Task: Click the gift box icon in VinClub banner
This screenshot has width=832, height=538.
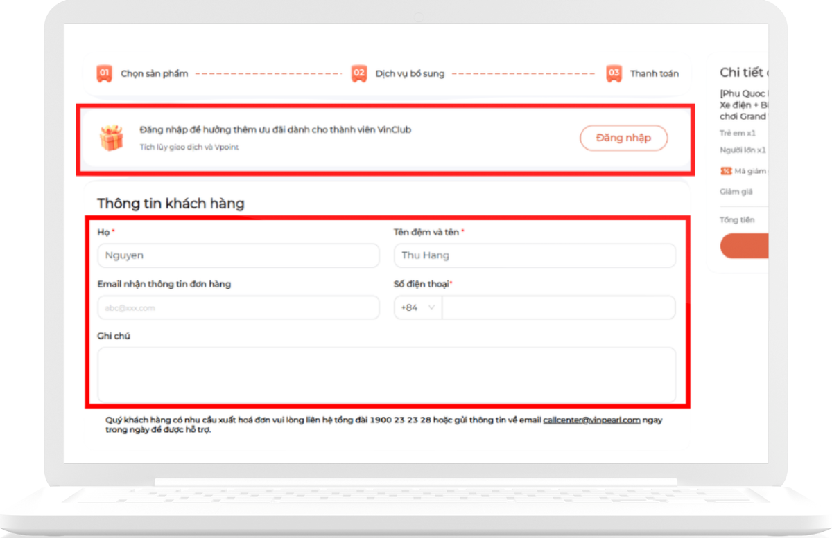Action: coord(111,138)
